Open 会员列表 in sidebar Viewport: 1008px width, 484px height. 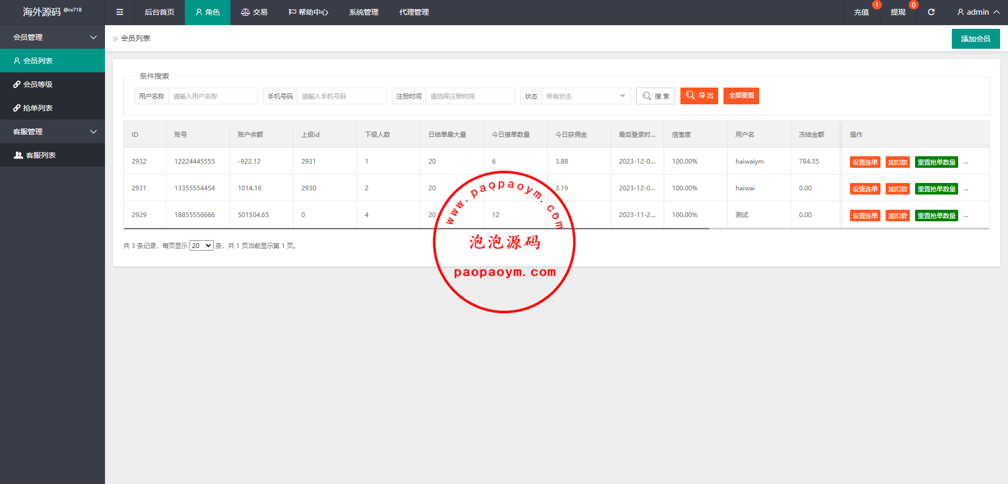52,61
